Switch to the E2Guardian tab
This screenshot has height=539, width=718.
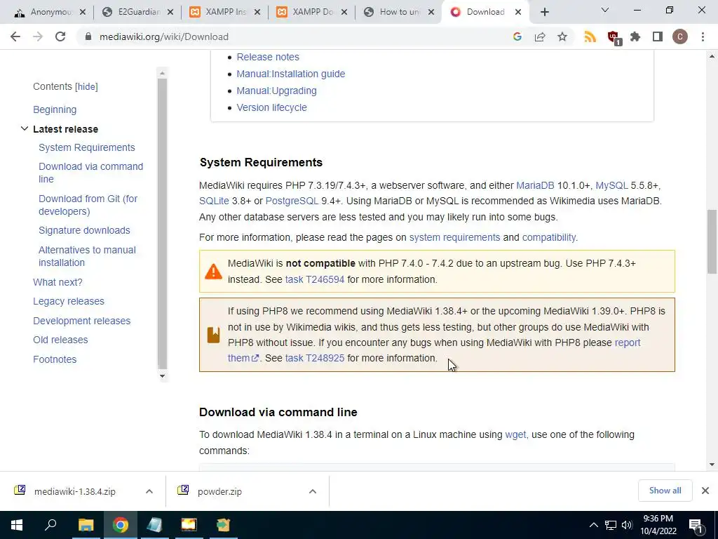pos(137,12)
